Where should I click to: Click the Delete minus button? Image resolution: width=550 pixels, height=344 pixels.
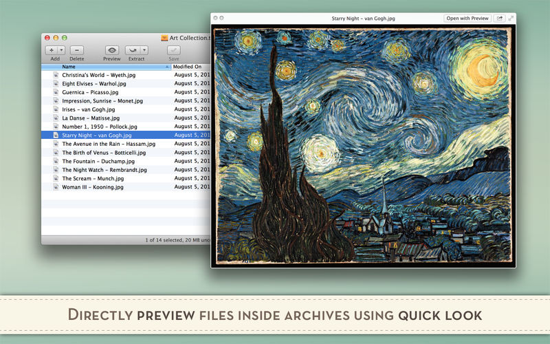tap(77, 50)
